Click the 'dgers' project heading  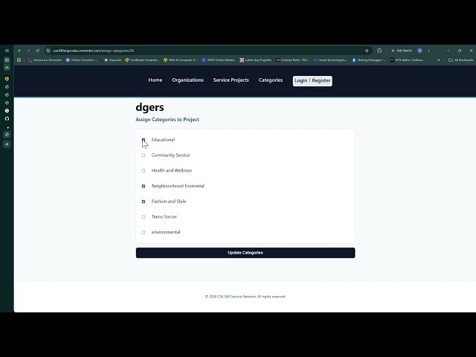click(149, 107)
